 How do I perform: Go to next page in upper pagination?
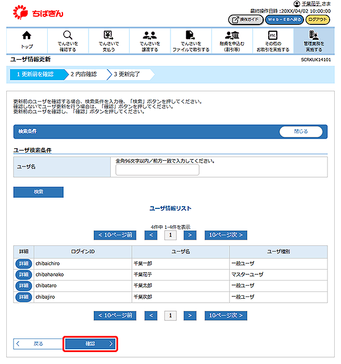[190, 235]
